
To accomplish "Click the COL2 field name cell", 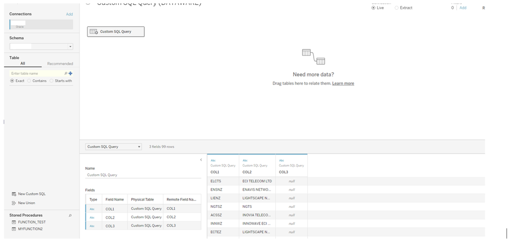I will [x=115, y=218].
